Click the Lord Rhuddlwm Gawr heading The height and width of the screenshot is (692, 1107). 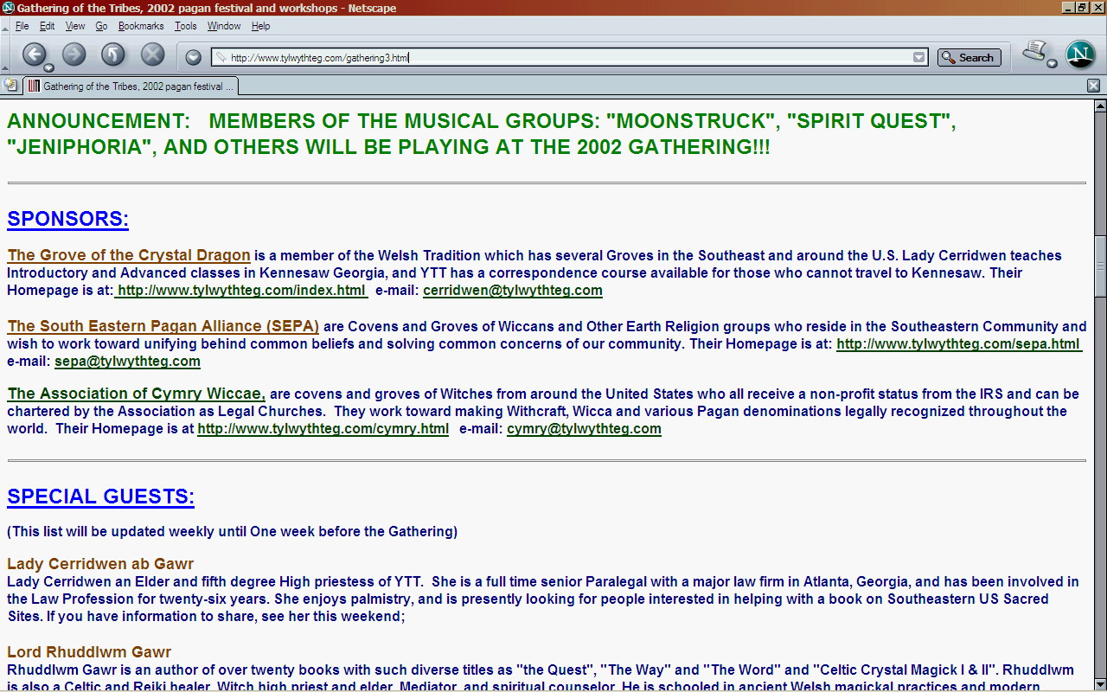click(89, 652)
